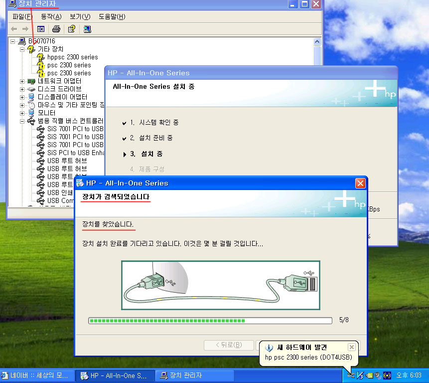
Task: Toggle the console tree view toolbar icon
Action: pyautogui.click(x=41, y=29)
